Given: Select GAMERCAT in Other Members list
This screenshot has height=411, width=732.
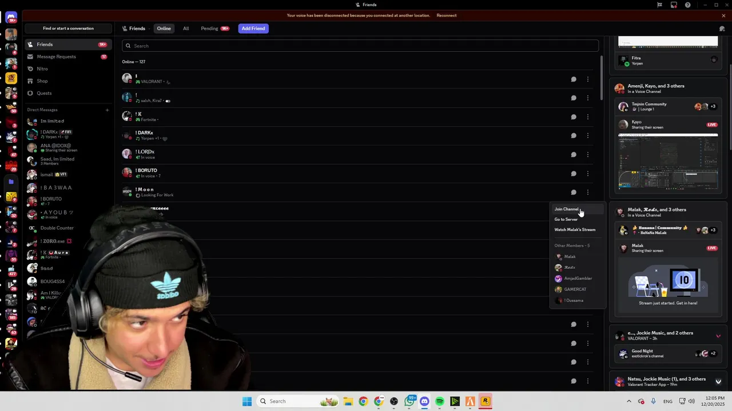Looking at the screenshot, I should coord(578,289).
